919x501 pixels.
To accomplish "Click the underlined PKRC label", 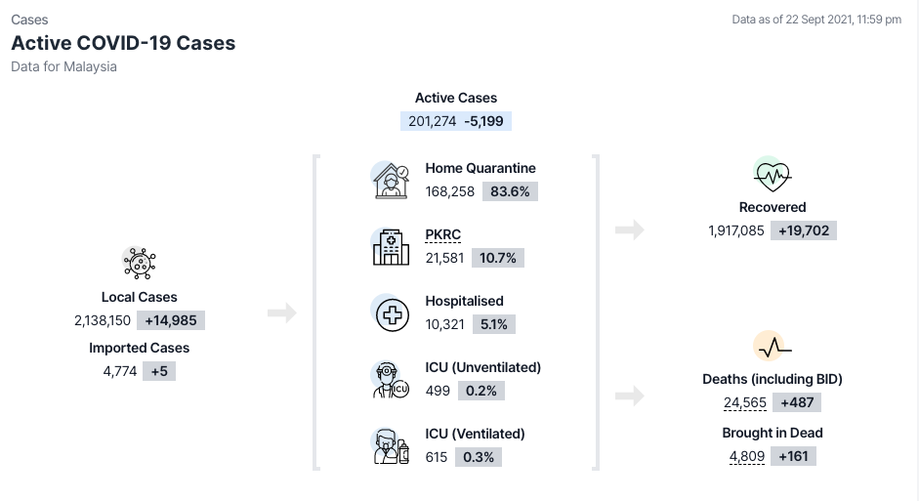I will (x=442, y=235).
